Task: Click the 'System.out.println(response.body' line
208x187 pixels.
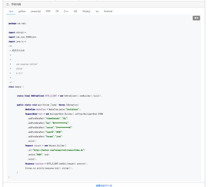Action: coord(49,168)
